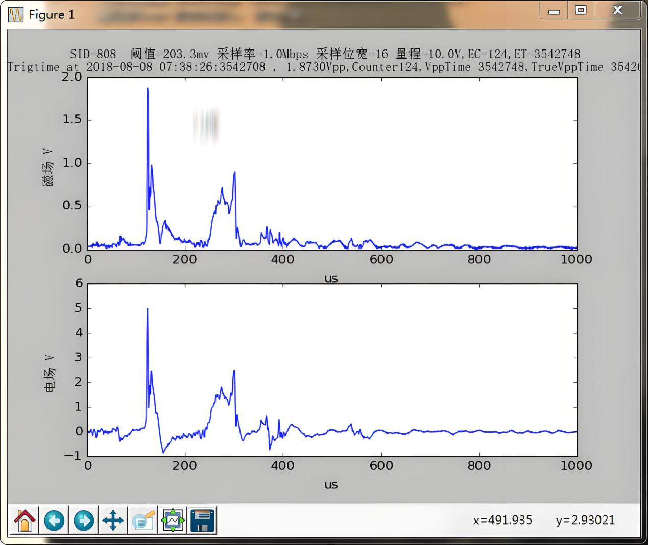Click the Figure 1 title bar text
The width and height of the screenshot is (648, 545).
click(x=52, y=15)
